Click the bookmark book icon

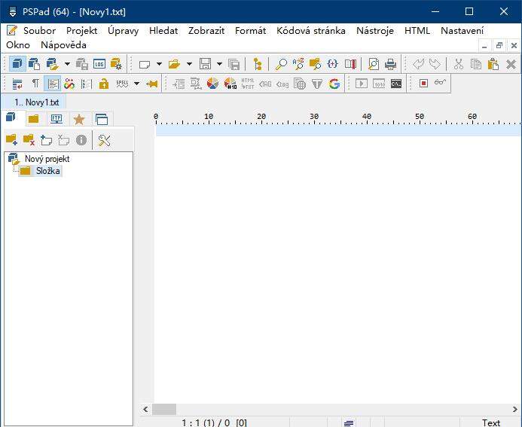[350, 63]
